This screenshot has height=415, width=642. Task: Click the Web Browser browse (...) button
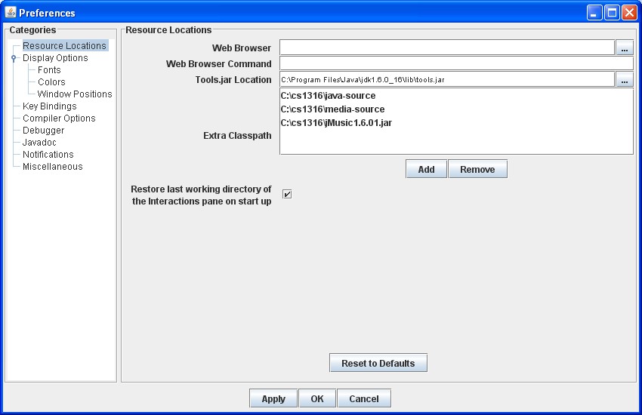point(625,48)
